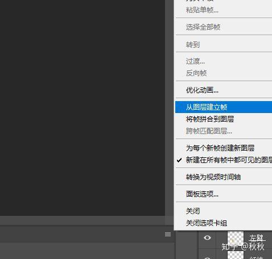Select 将帧拼合到图层 menu entry
The width and height of the screenshot is (272, 259).
(x=224, y=119)
